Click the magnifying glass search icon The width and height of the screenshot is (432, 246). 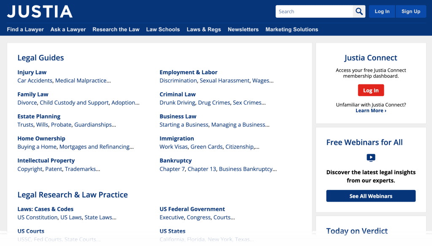359,11
